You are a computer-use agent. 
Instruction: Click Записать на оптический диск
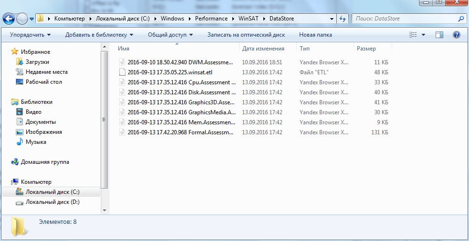[x=246, y=35]
